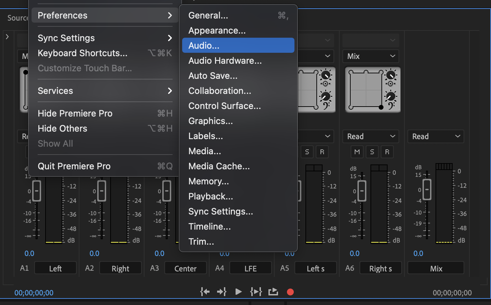Click the Go to Out point icon

(x=222, y=292)
